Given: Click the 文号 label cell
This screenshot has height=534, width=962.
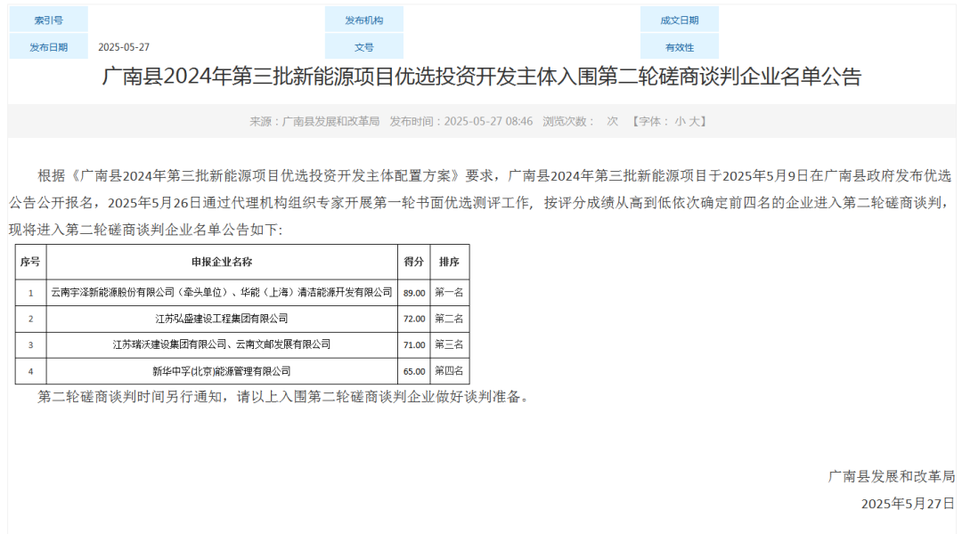Looking at the screenshot, I should (x=363, y=46).
